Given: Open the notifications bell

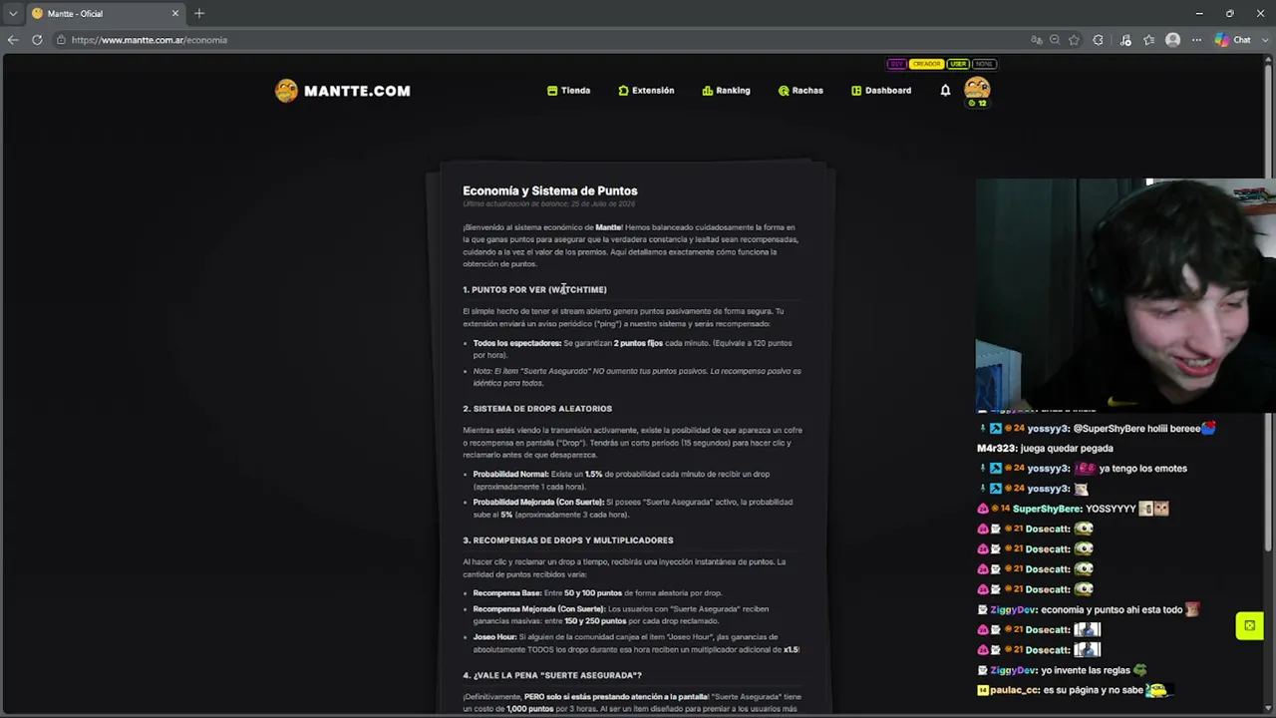Looking at the screenshot, I should click(945, 91).
